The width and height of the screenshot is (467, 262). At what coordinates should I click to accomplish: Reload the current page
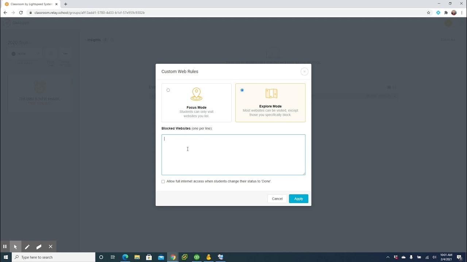tap(21, 12)
